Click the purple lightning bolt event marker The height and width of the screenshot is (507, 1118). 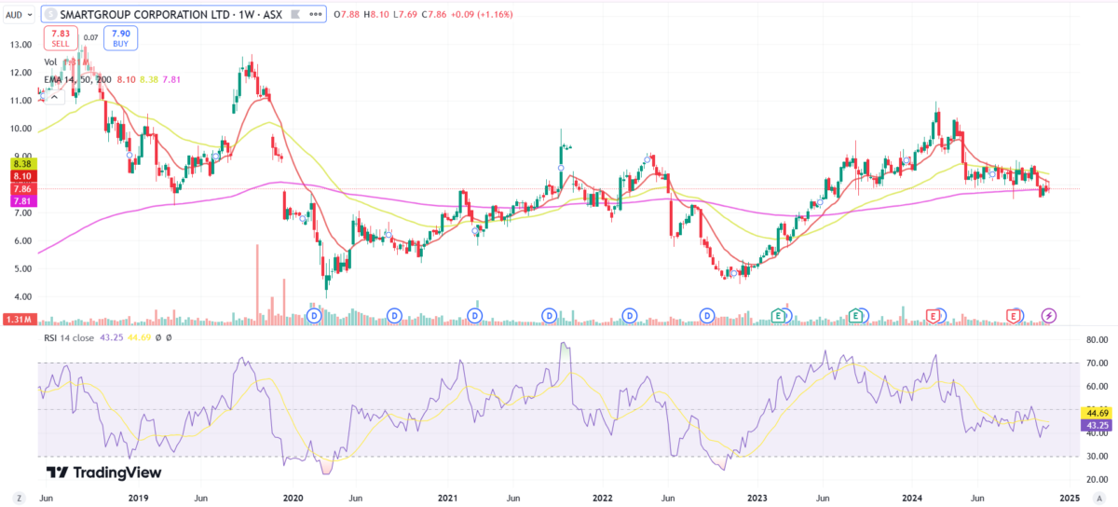1050,316
